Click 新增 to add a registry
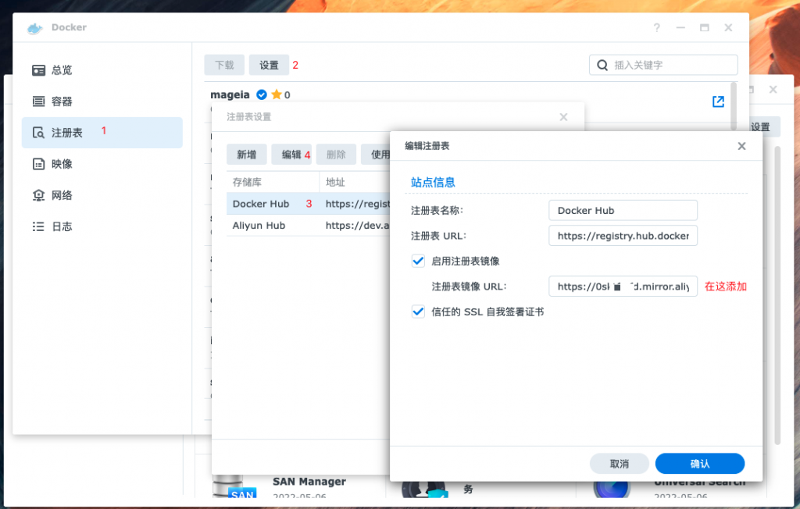Screen dimensions: 800x509 246,155
